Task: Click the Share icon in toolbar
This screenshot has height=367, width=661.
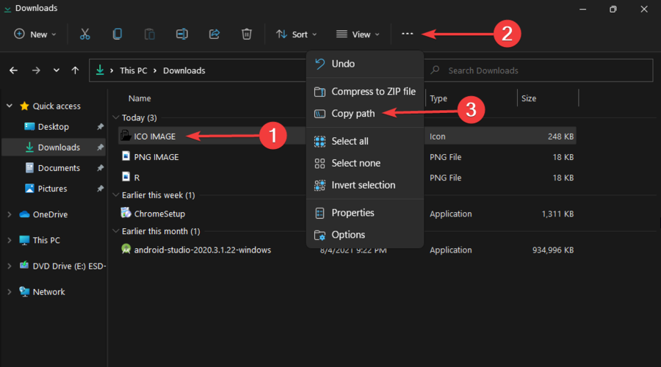Action: pyautogui.click(x=214, y=34)
